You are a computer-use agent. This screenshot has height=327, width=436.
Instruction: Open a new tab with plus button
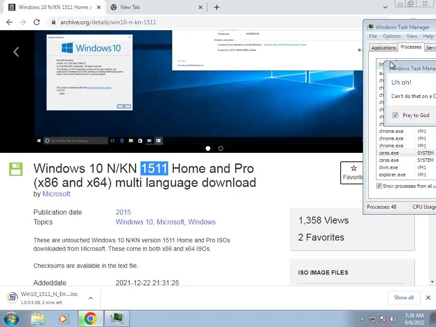[217, 8]
